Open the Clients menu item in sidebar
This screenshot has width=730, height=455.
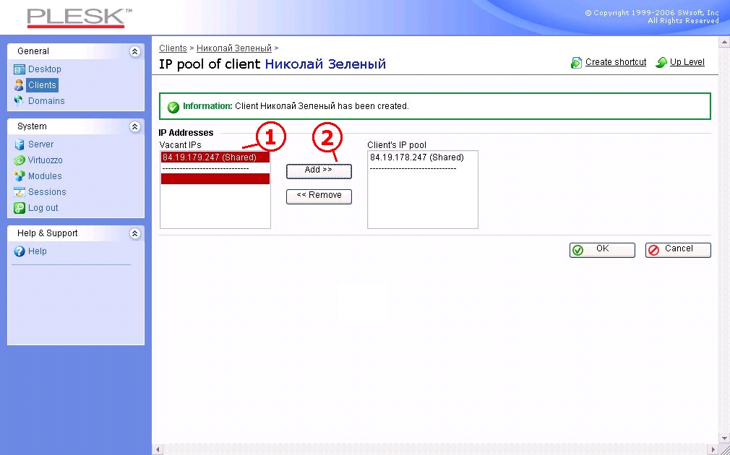42,85
